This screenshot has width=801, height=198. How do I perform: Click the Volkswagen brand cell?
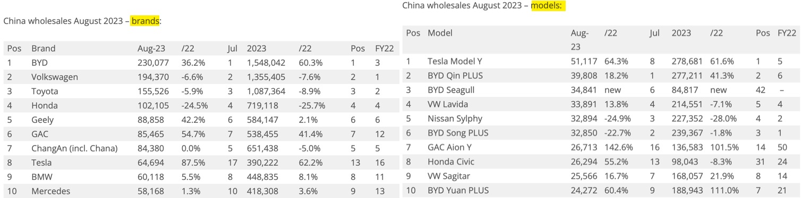tap(55, 77)
